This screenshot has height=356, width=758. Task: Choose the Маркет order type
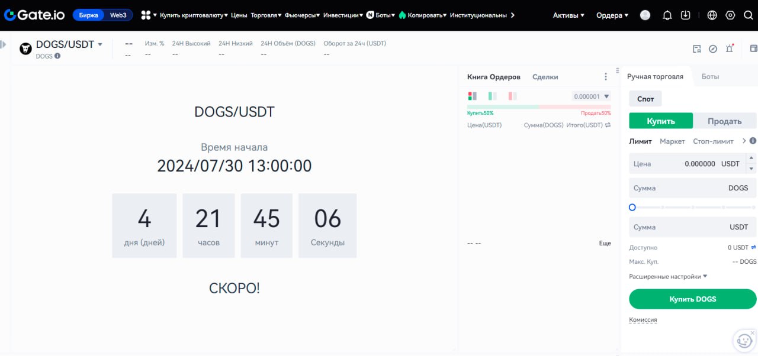672,141
